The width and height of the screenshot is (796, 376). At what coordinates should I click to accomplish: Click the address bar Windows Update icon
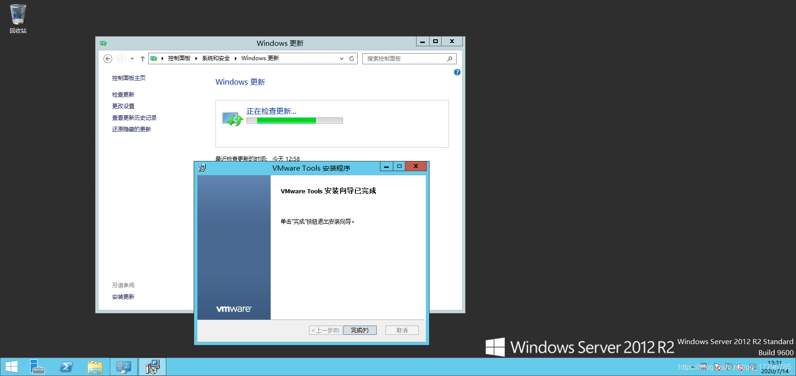[x=154, y=58]
